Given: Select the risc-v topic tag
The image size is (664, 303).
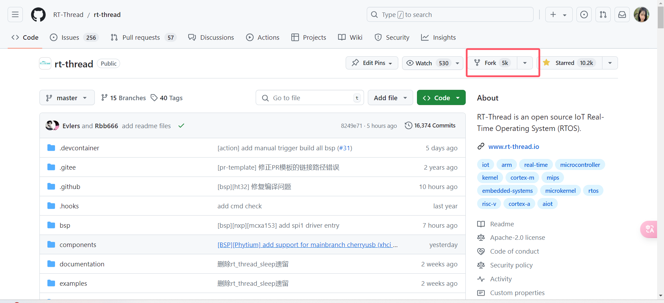Looking at the screenshot, I should 489,204.
